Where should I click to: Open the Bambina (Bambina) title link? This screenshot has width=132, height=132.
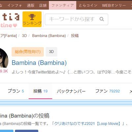39,63
